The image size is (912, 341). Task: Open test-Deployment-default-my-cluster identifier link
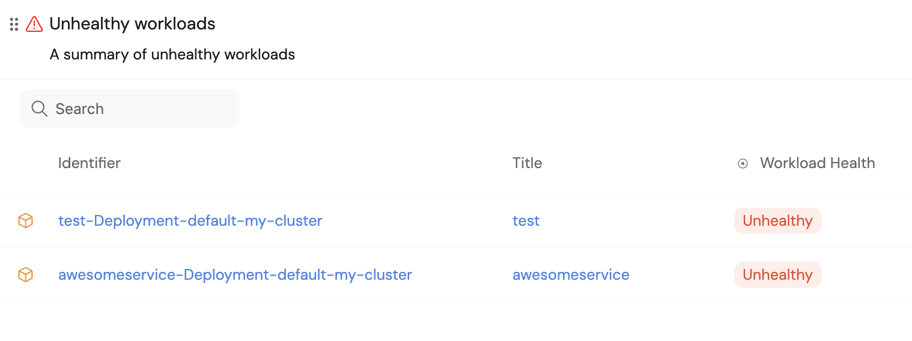tap(190, 221)
